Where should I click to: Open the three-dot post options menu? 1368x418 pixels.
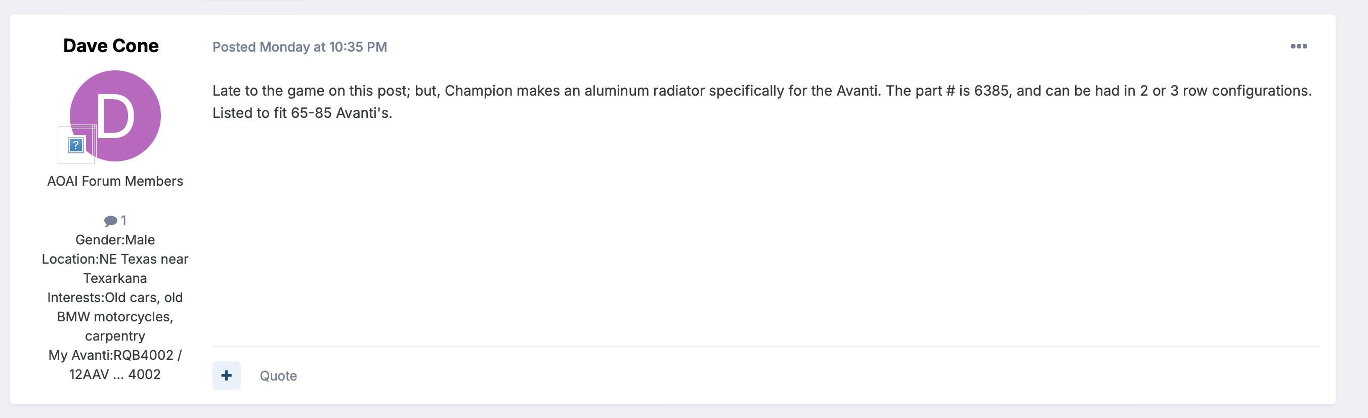point(1298,47)
